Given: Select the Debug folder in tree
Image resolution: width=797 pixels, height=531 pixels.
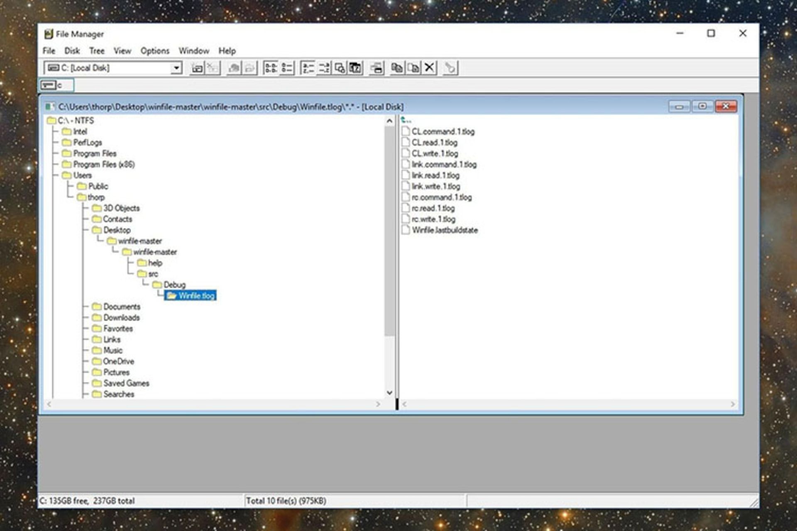Looking at the screenshot, I should (x=174, y=285).
